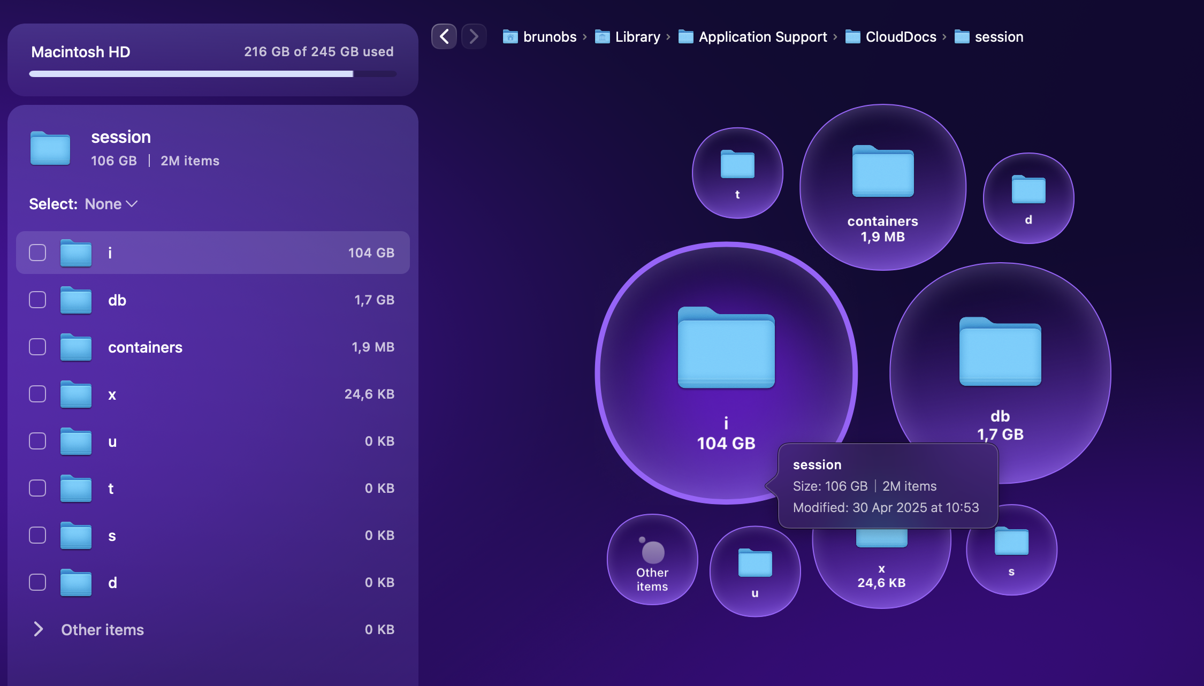The image size is (1204, 686).
Task: Tick the containers folder checkbox
Action: click(37, 347)
